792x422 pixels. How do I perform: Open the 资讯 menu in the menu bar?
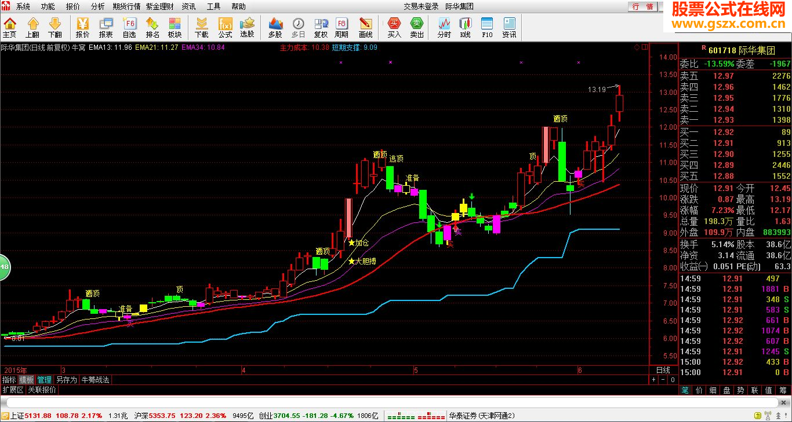(x=188, y=6)
